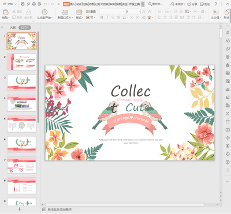Click the 'Collec' title text on slide

[x=131, y=91]
